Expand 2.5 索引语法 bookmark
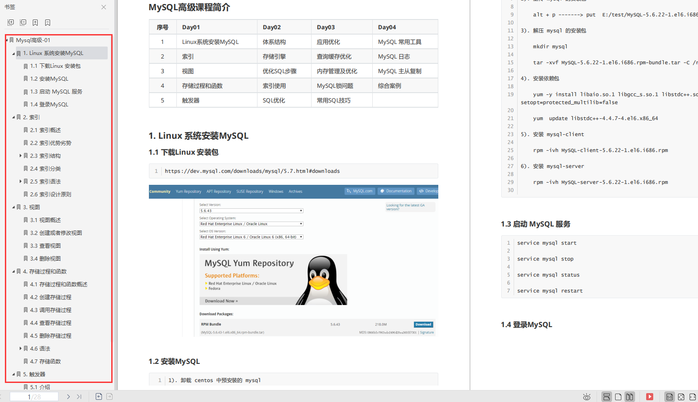 coord(20,182)
